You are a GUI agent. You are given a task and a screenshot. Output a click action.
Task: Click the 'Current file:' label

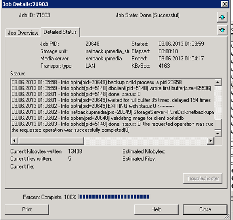[x=22, y=166]
